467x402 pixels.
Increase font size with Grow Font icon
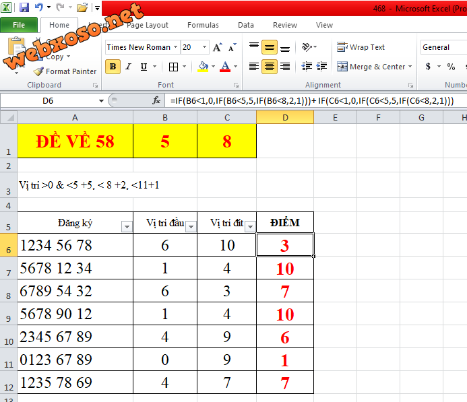pyautogui.click(x=218, y=47)
